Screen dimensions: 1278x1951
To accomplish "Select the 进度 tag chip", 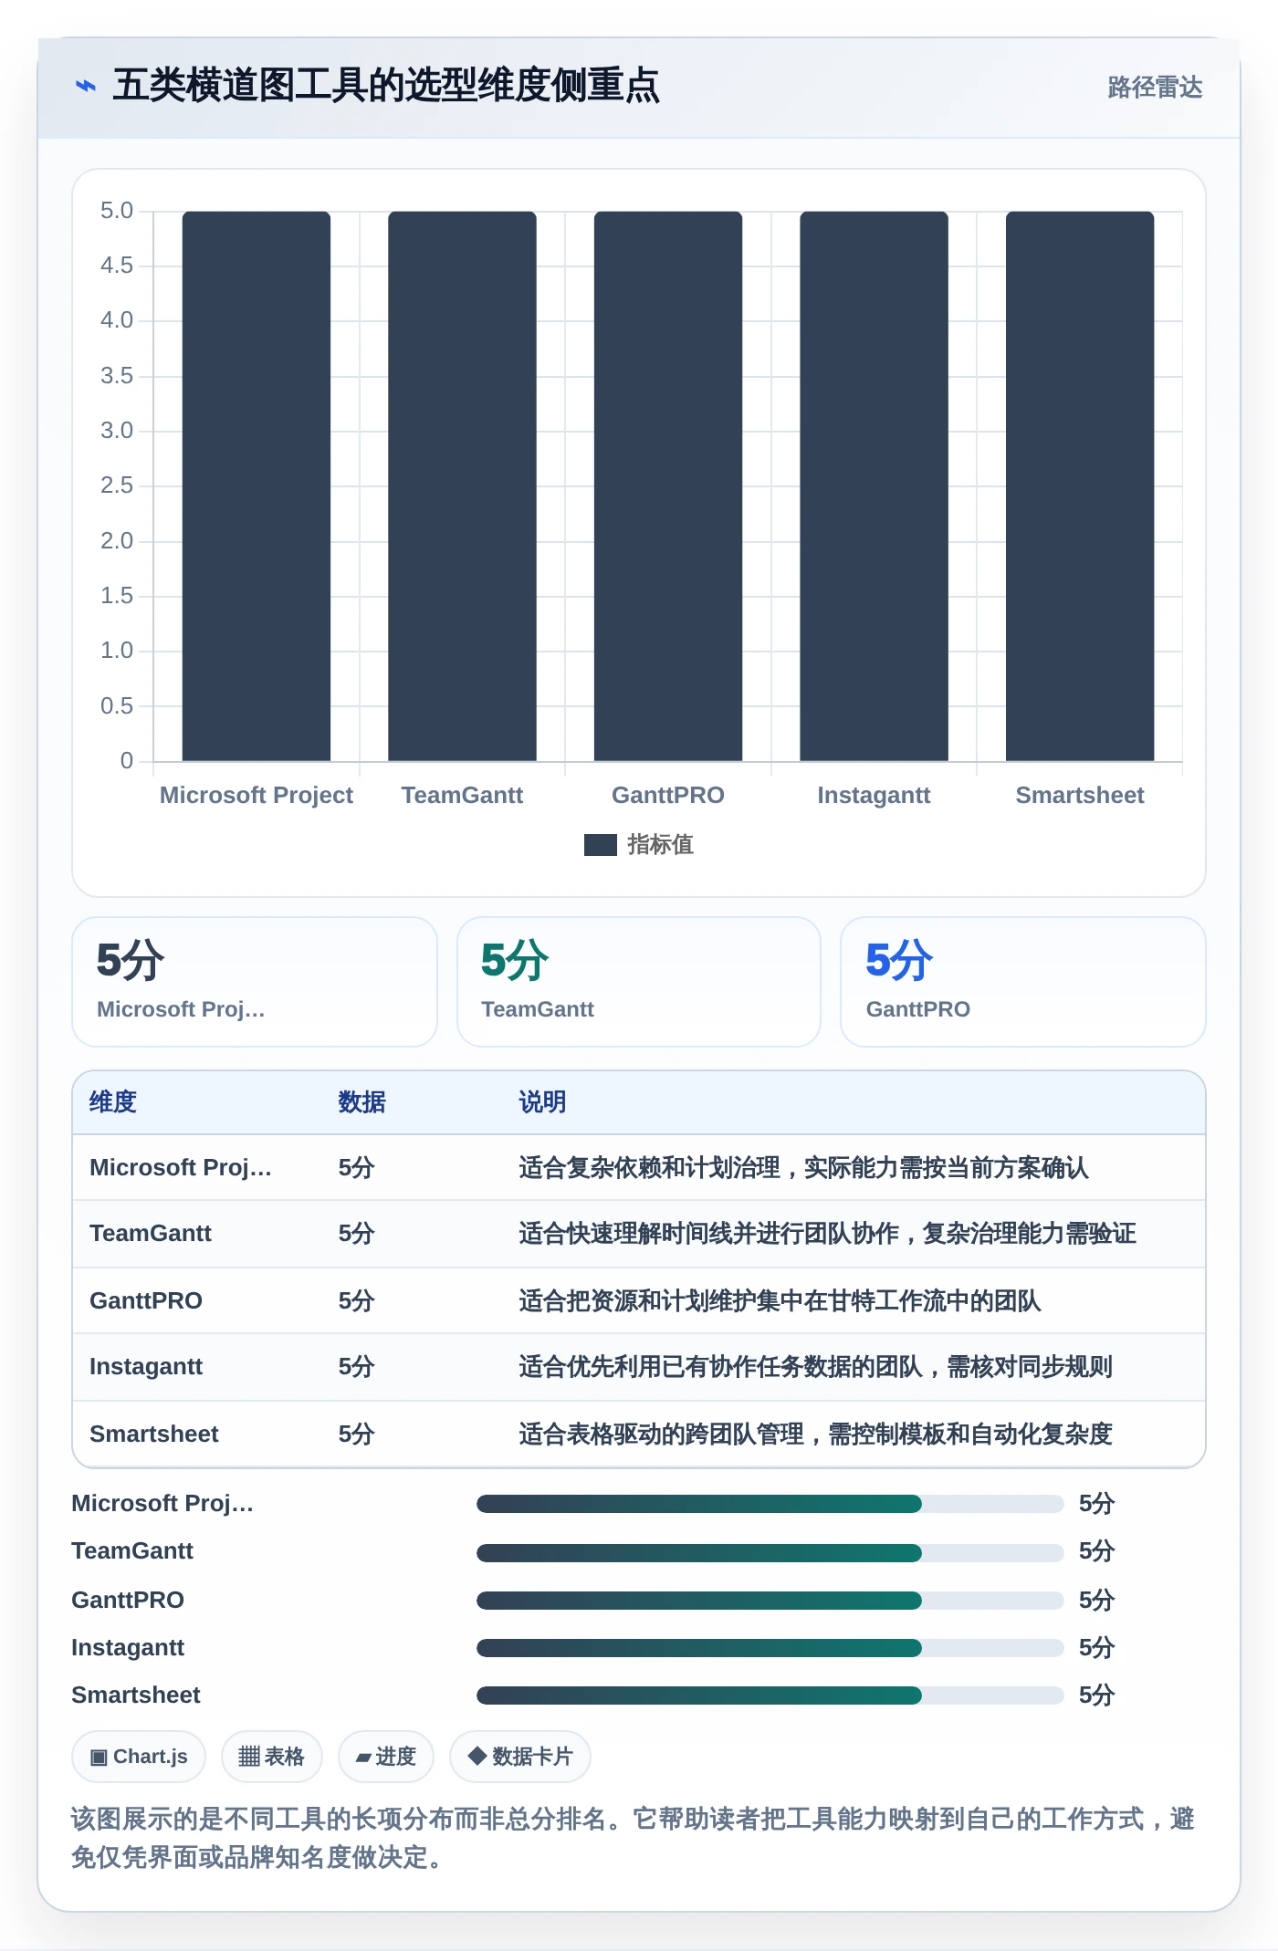I will (x=386, y=1757).
